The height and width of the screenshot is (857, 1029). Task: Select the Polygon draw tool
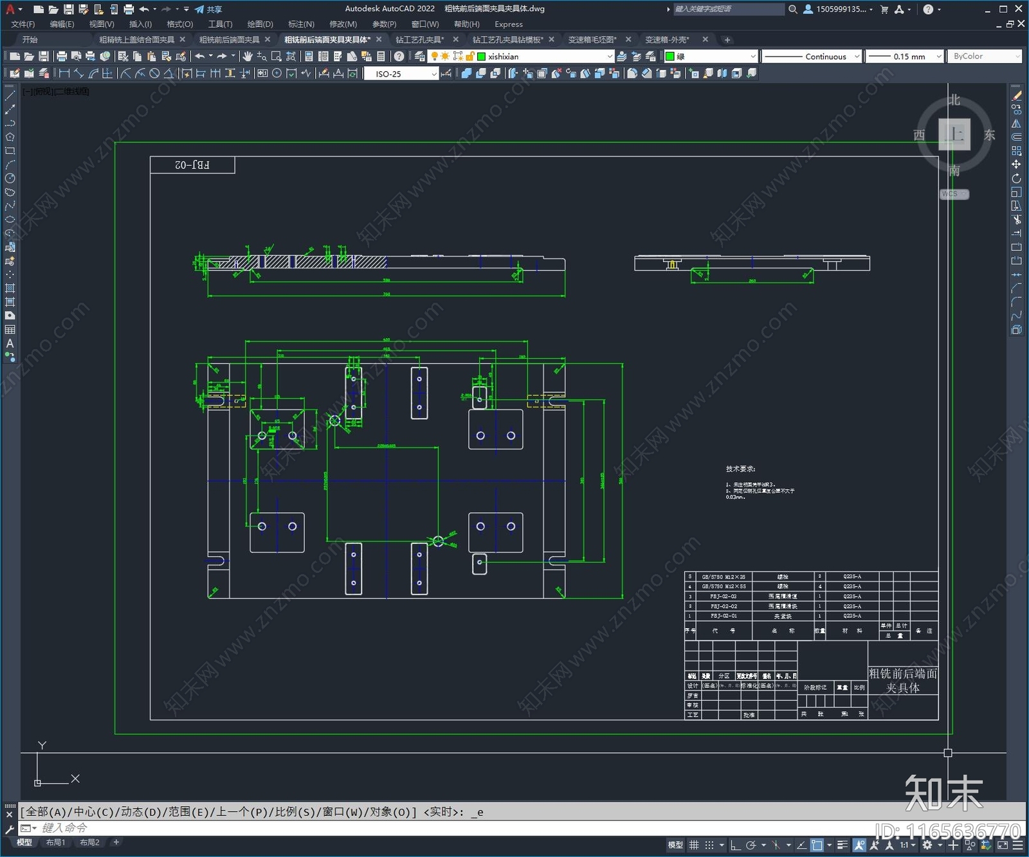10,137
